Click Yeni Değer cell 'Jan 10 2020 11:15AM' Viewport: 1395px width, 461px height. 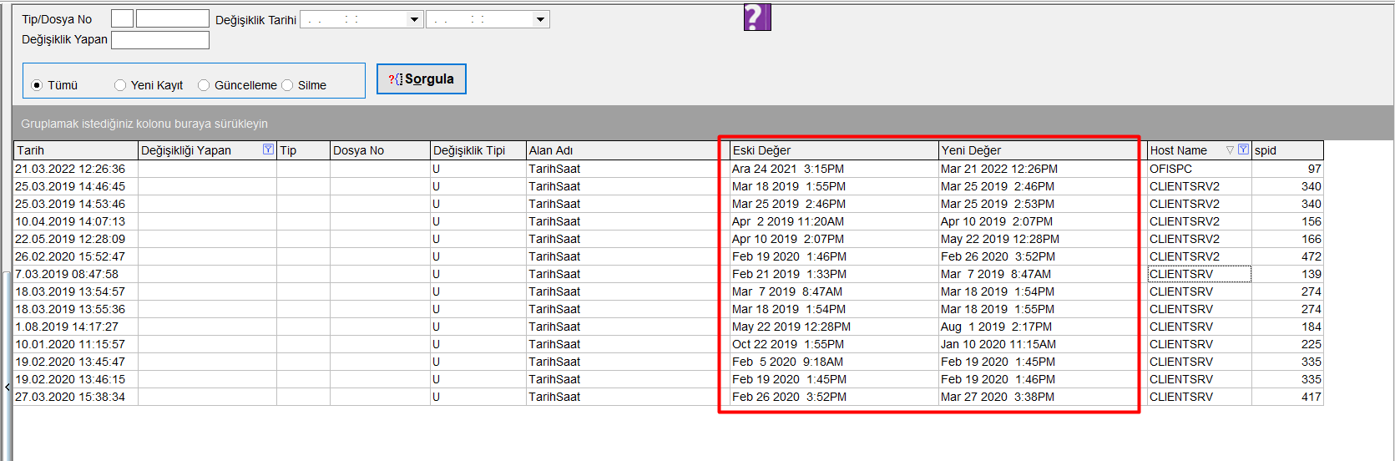click(x=1043, y=344)
